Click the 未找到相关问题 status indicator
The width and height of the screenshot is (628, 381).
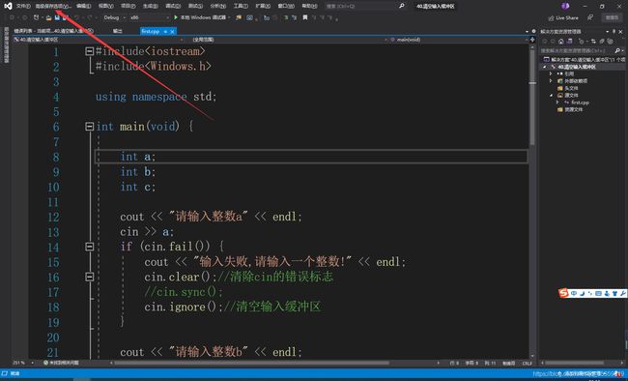point(61,363)
